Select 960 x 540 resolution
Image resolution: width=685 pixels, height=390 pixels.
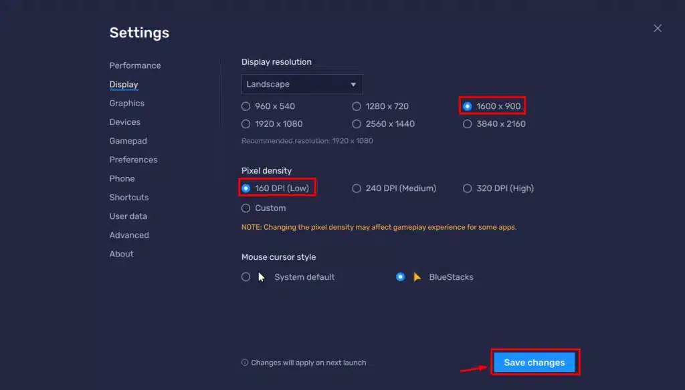click(268, 106)
